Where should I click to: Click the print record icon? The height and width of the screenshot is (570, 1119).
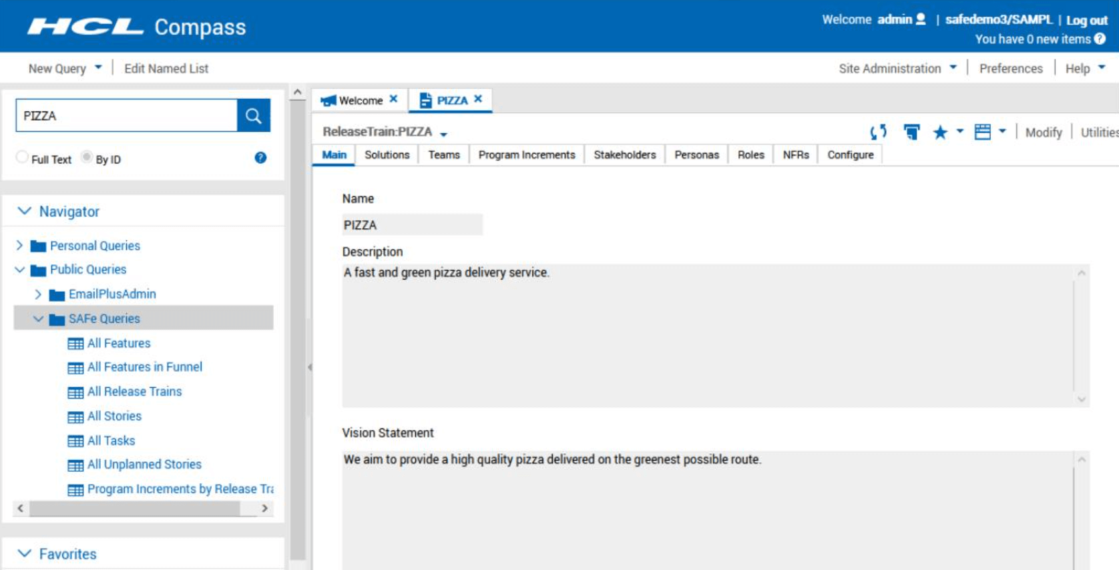click(911, 132)
